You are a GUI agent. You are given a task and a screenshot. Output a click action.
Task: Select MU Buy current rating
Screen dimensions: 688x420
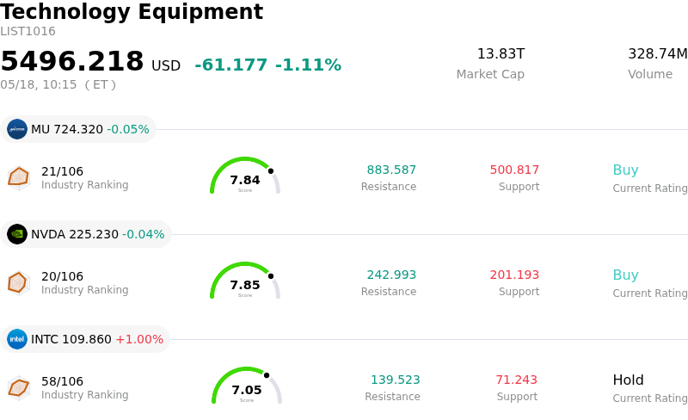(x=626, y=170)
